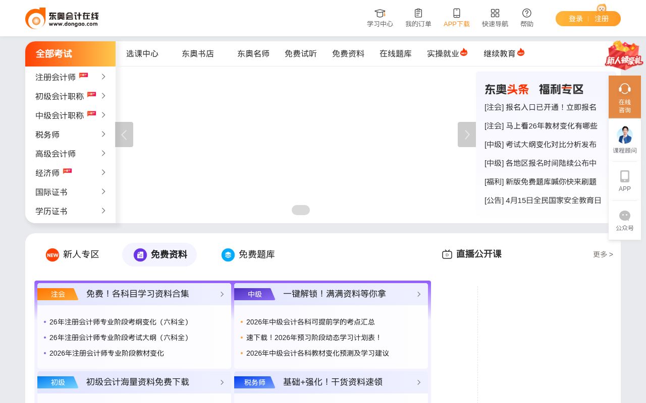The height and width of the screenshot is (403, 646).
Task: Expand the 国际证书 category menu
Action: coord(70,192)
